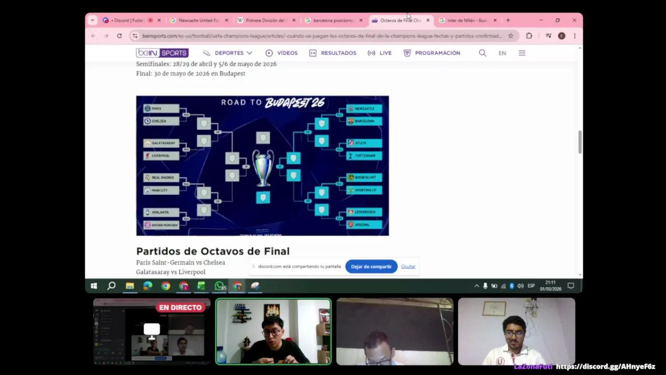This screenshot has width=666, height=375.
Task: Open Chrome's three-dot menu
Action: click(574, 36)
